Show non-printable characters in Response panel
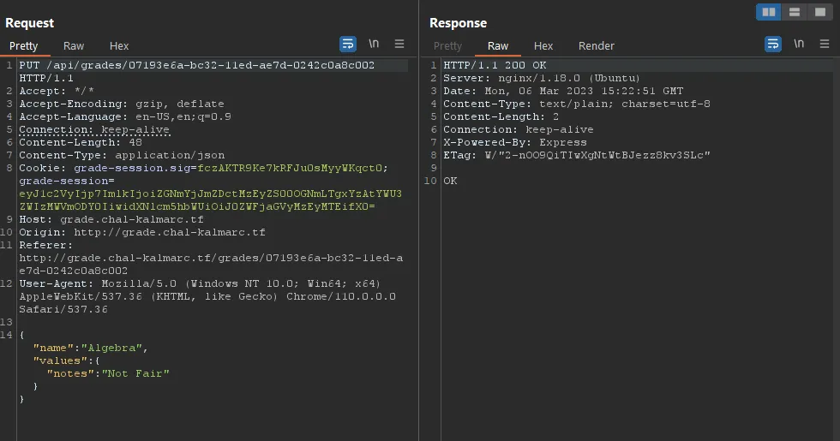The height and width of the screenshot is (441, 840). click(x=799, y=44)
